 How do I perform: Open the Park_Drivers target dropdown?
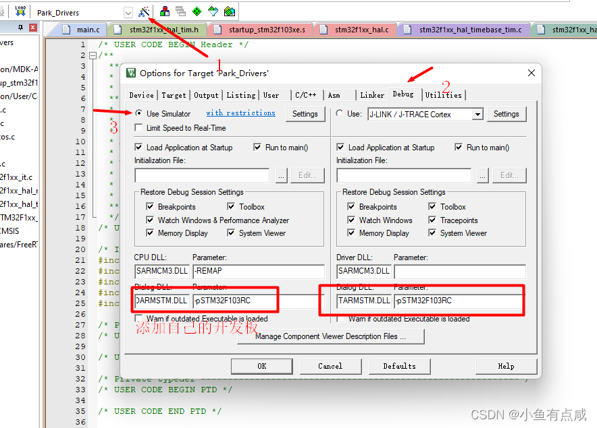pos(128,13)
